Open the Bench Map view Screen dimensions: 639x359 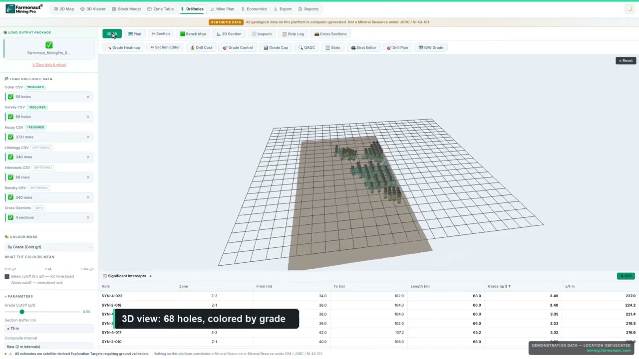[193, 34]
